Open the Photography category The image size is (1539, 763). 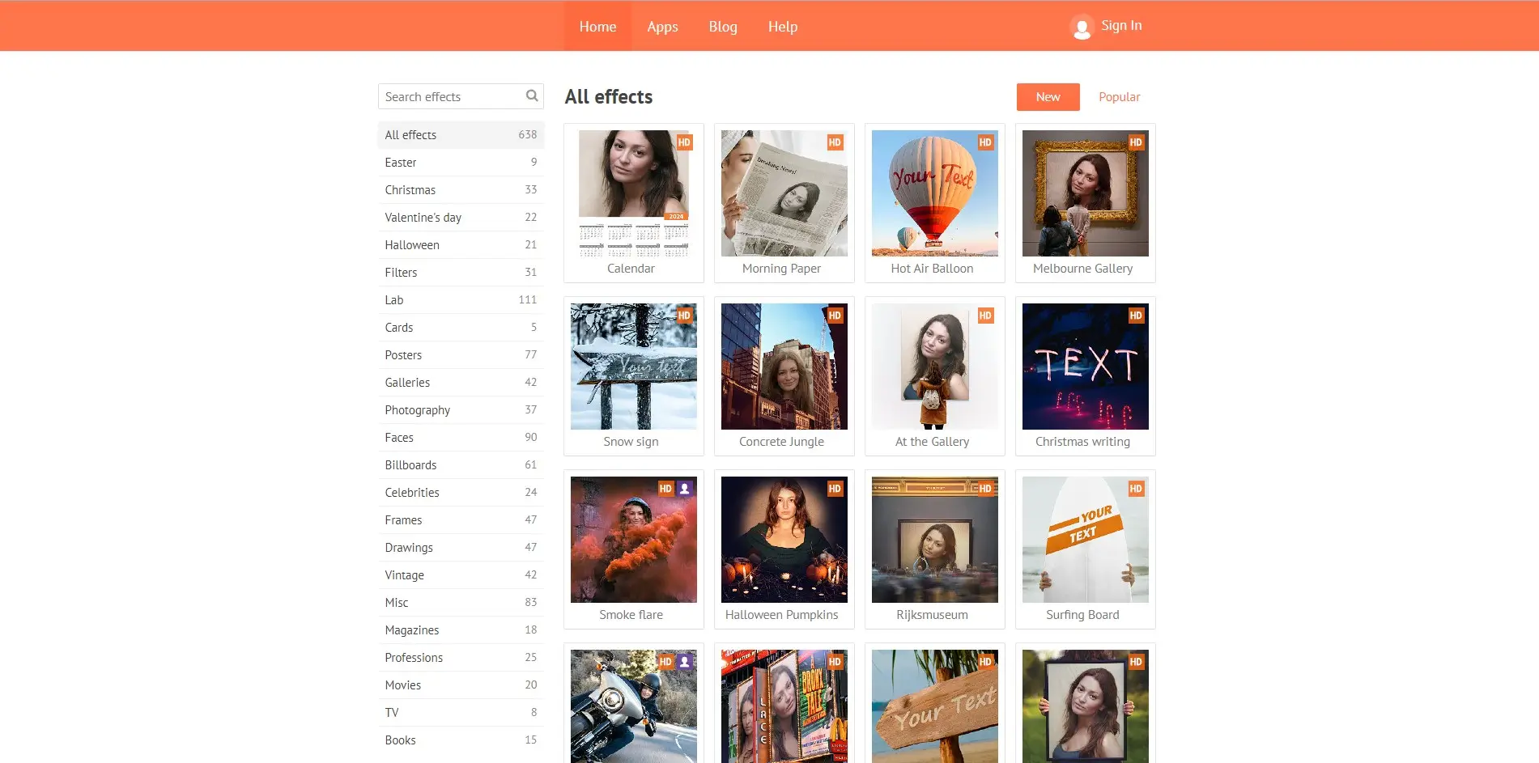click(461, 410)
